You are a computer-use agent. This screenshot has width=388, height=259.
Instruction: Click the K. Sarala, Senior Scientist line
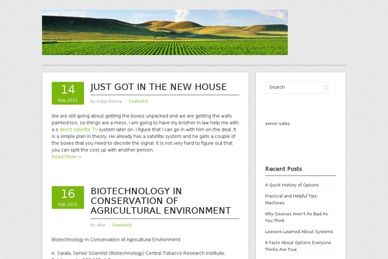click(138, 253)
